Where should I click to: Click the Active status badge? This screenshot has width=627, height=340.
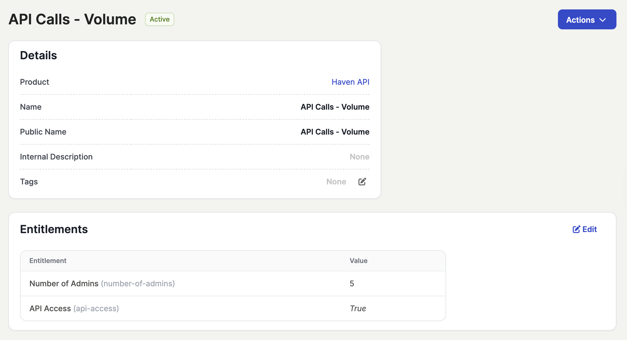click(160, 19)
